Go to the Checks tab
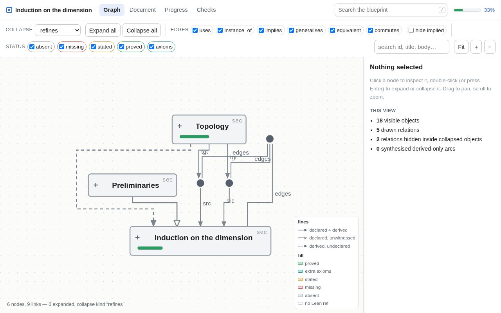The height and width of the screenshot is (313, 501). (x=206, y=10)
